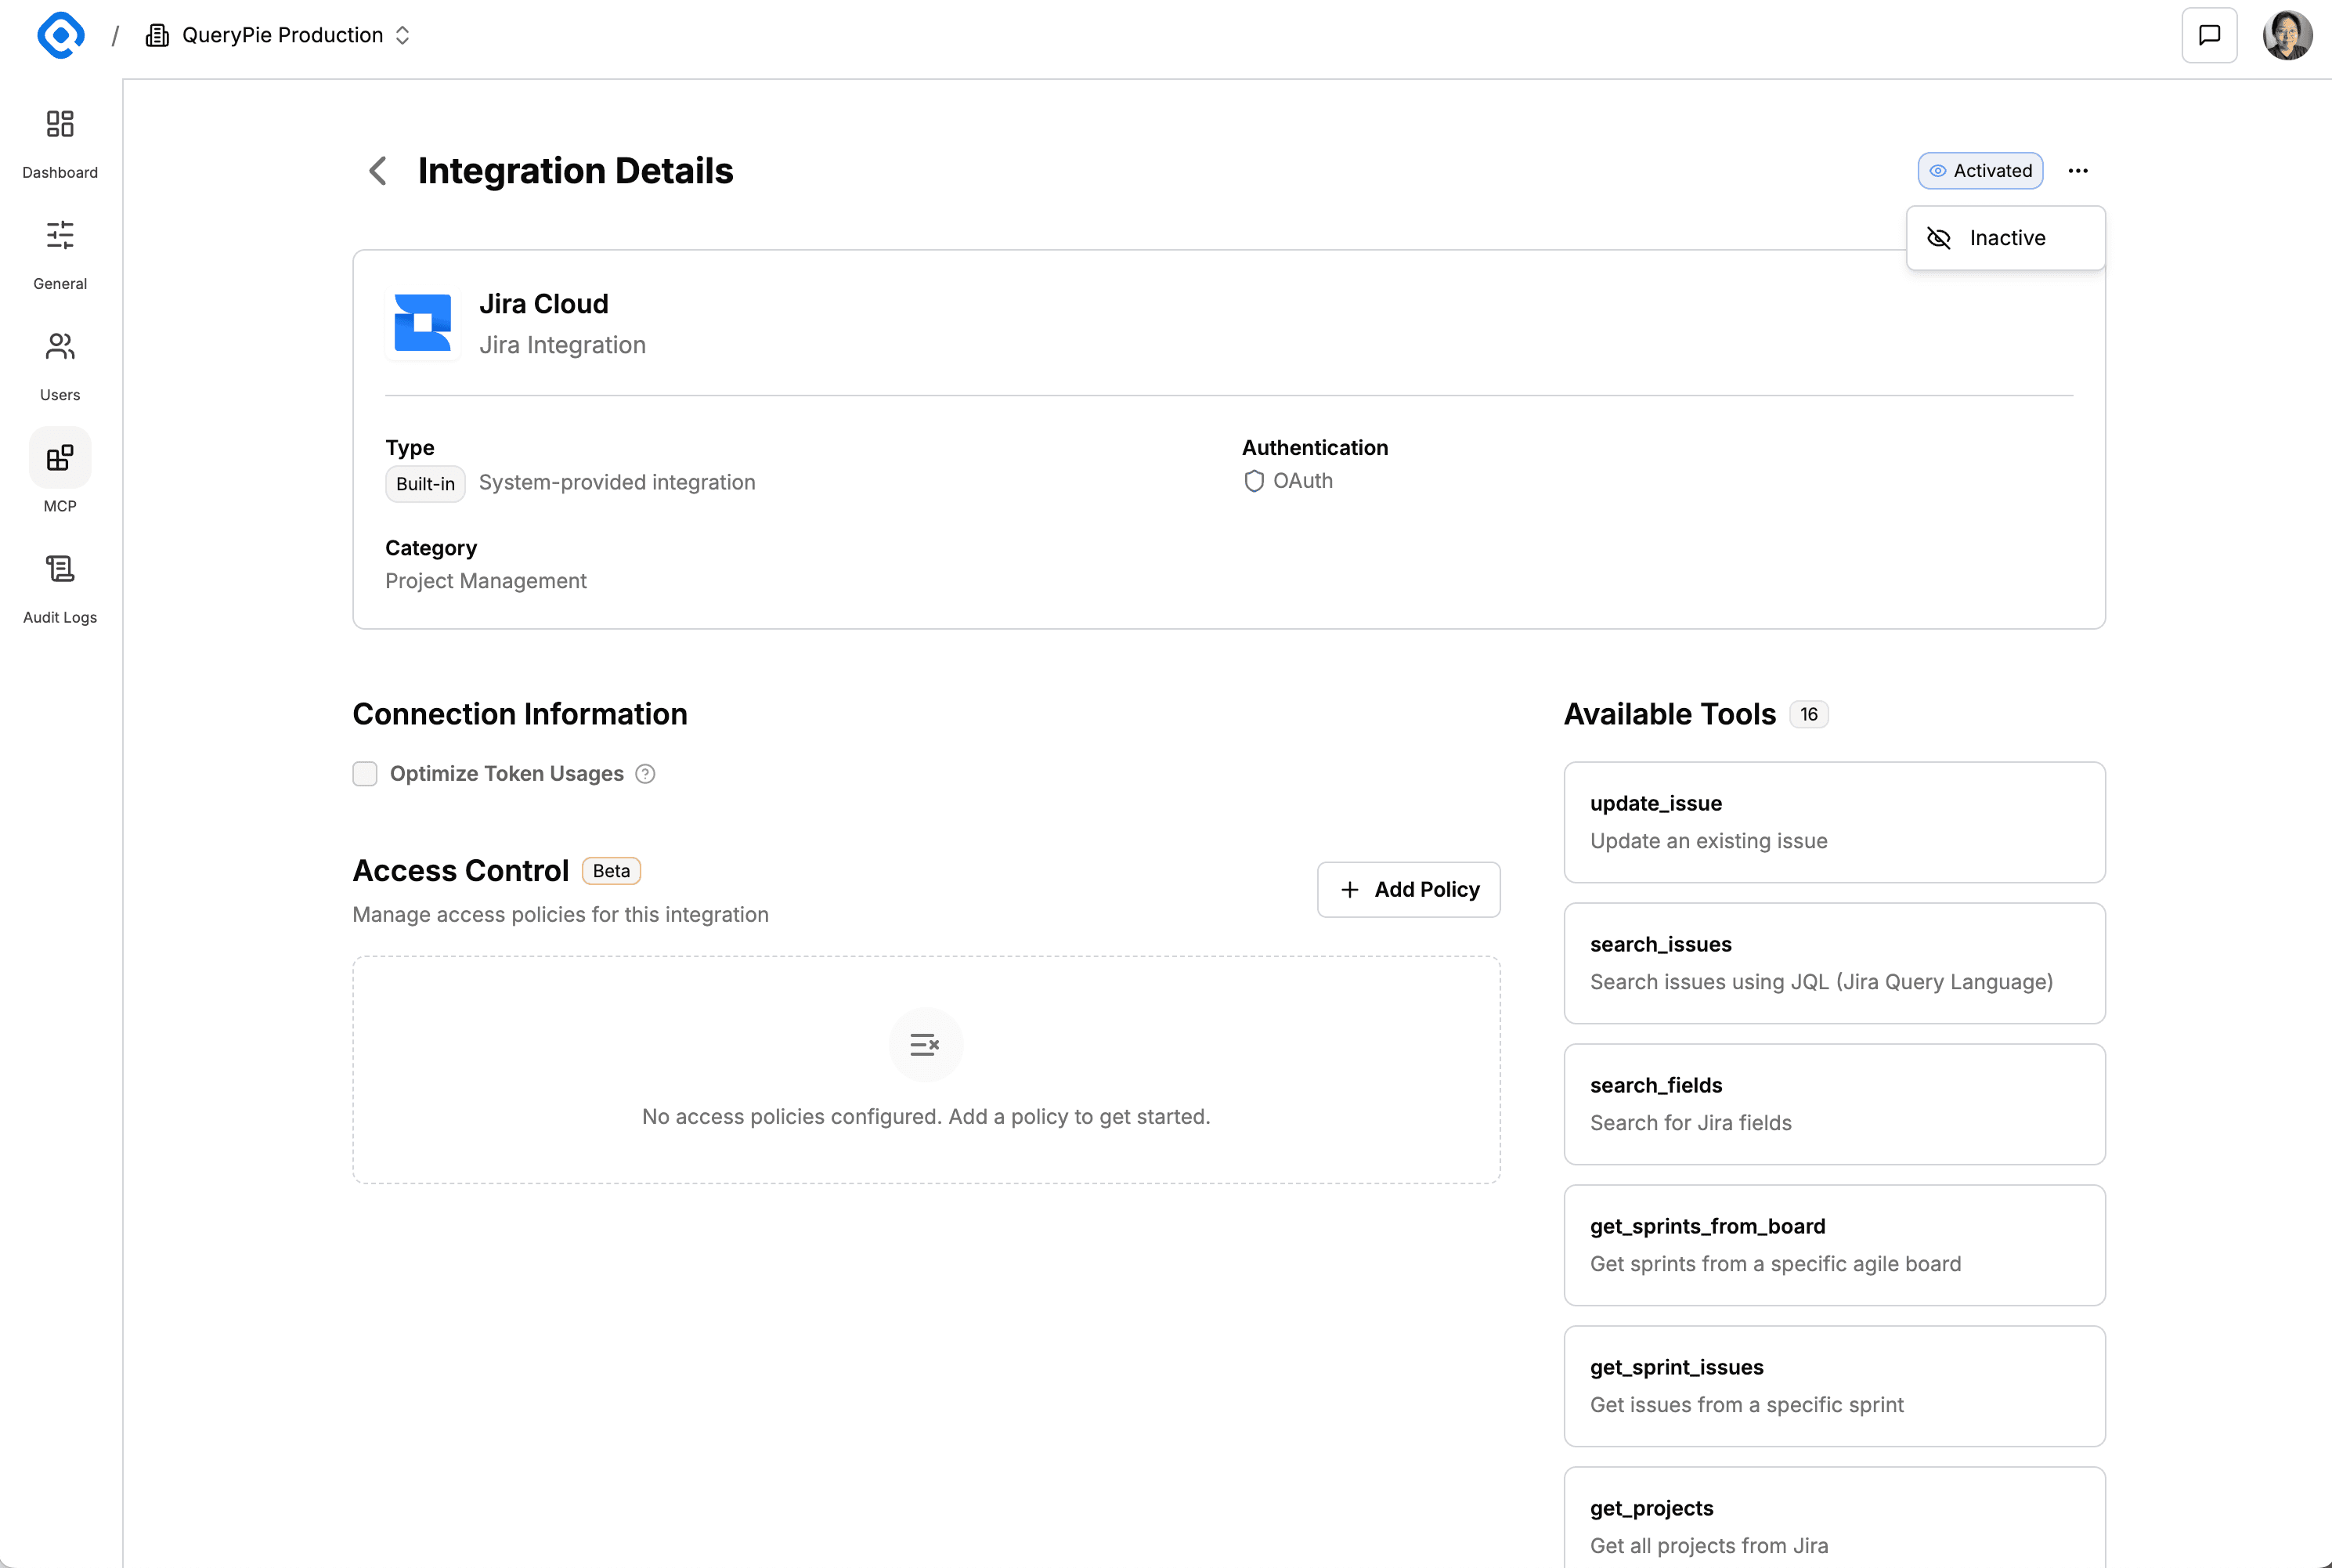Click the QueryPie logo icon
Image resolution: width=2332 pixels, height=1568 pixels.
pos(60,36)
